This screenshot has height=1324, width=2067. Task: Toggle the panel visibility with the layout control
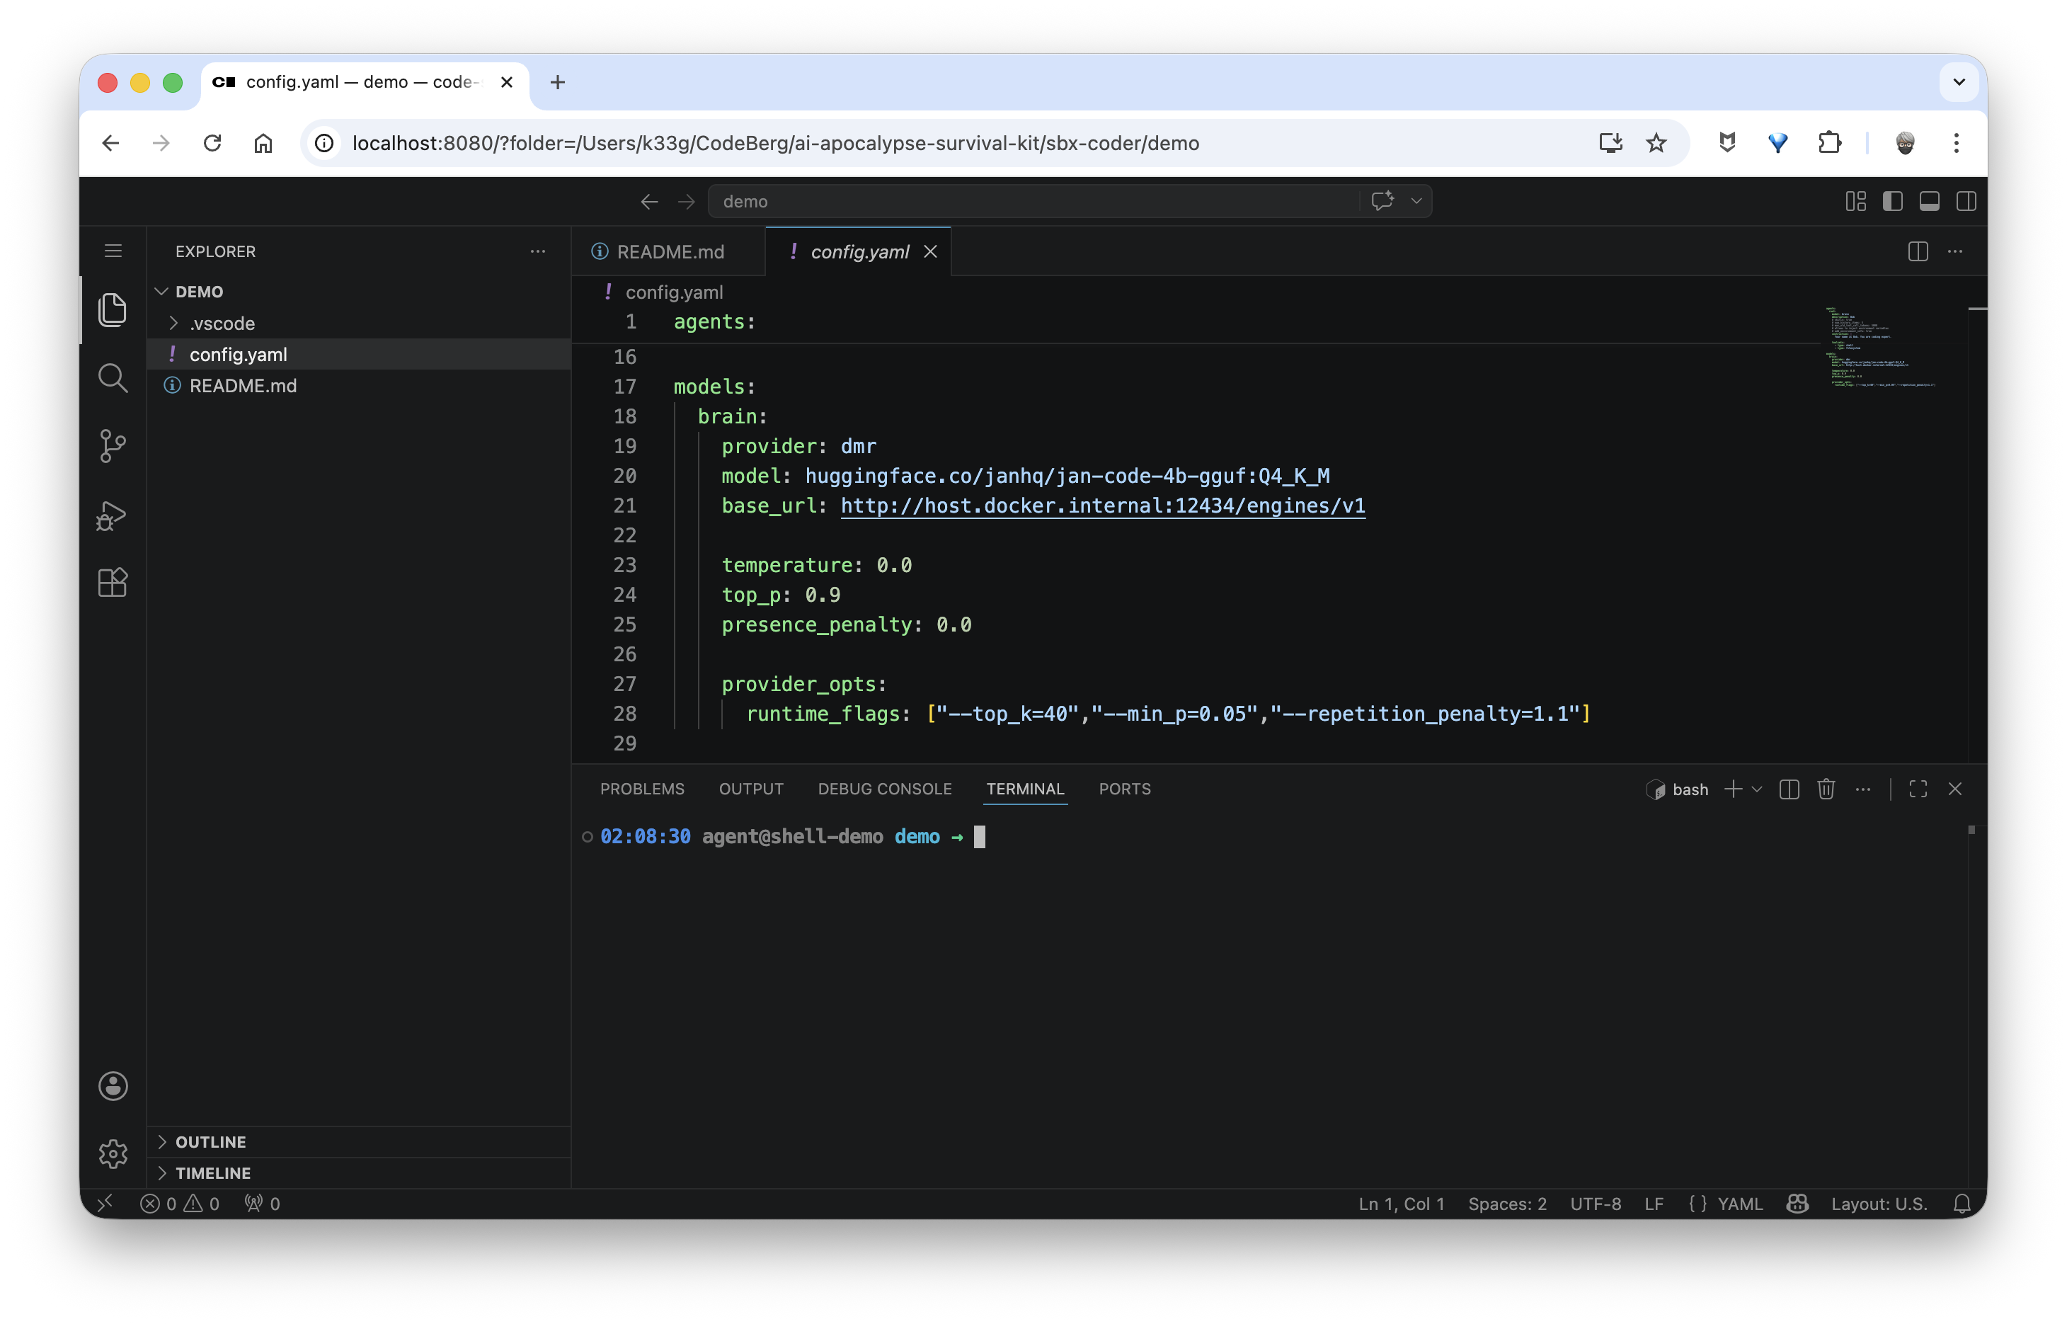click(x=1930, y=200)
